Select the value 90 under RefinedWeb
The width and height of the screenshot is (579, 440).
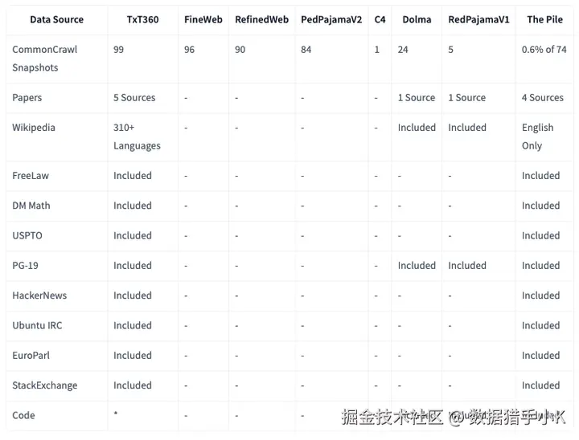(240, 50)
